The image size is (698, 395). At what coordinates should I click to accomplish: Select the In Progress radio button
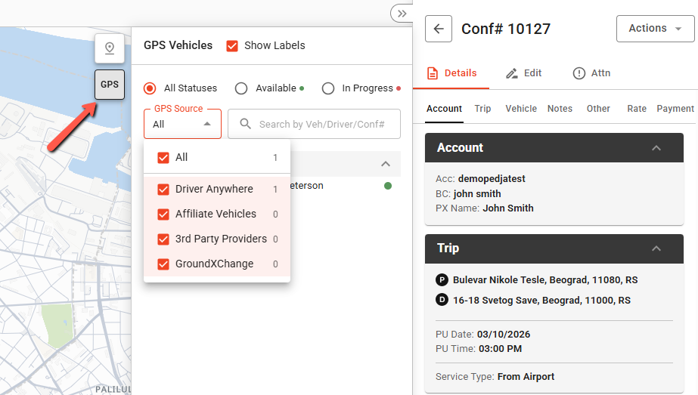tap(328, 88)
